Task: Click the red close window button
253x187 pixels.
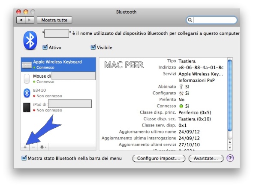Action: (x=19, y=12)
